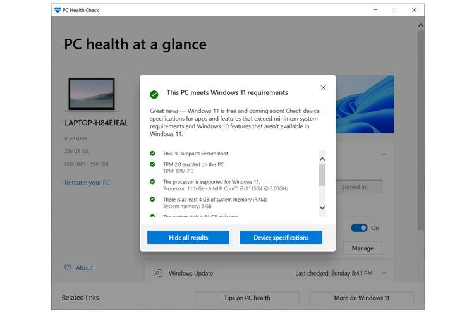Click the 256 GB SSD text
The image size is (474, 316).
click(x=77, y=151)
